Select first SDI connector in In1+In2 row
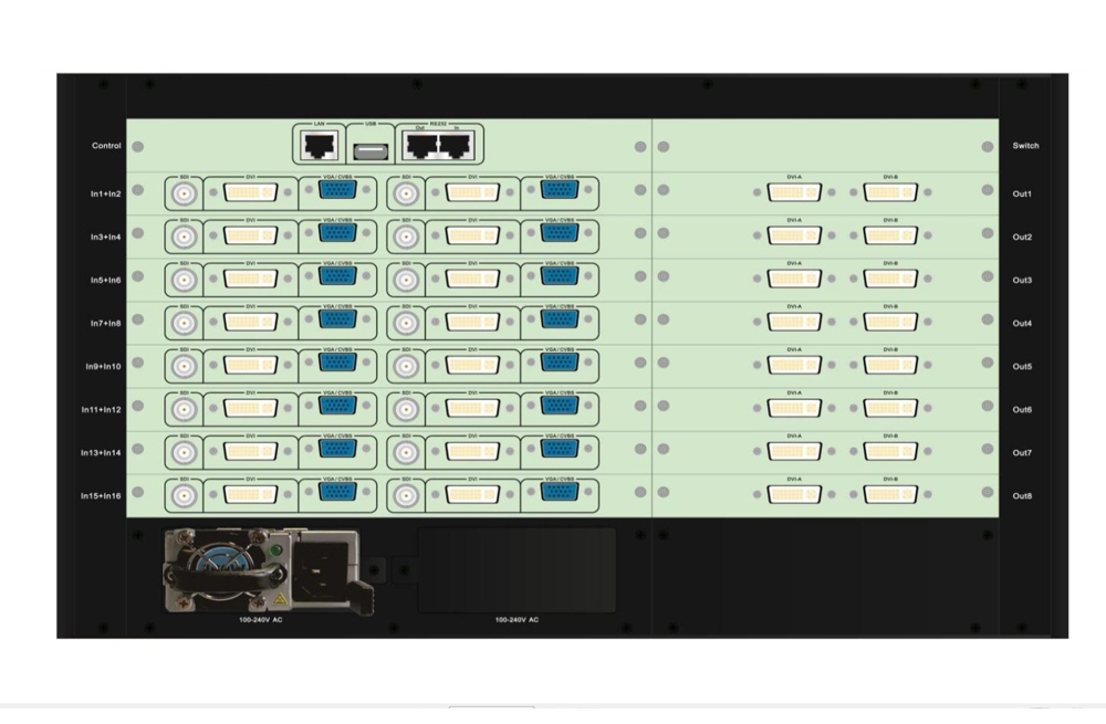Image resolution: width=1106 pixels, height=724 pixels. (184, 194)
